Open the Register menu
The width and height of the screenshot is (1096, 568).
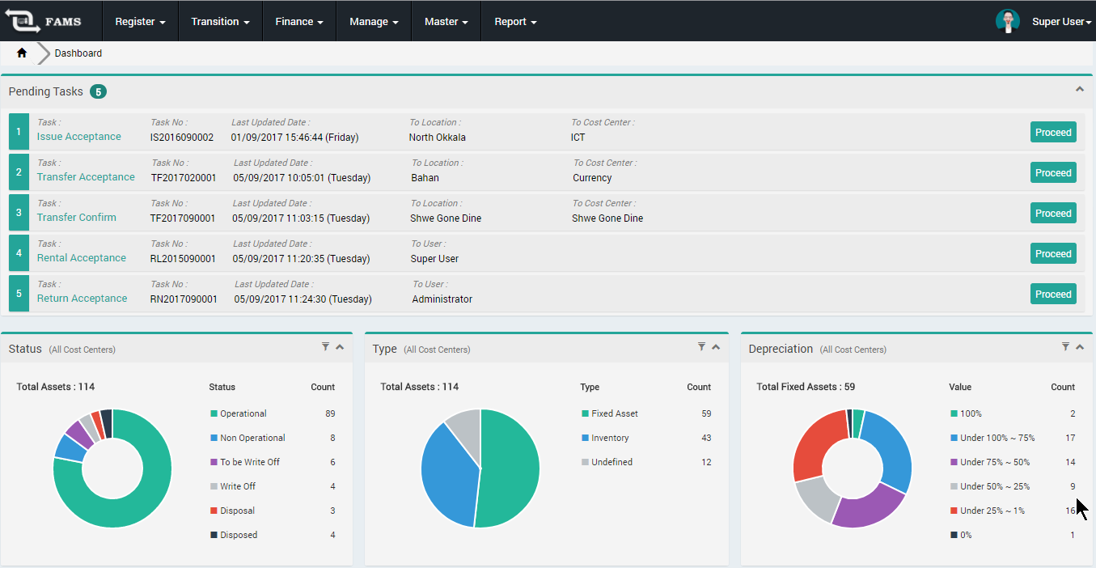pyautogui.click(x=139, y=21)
